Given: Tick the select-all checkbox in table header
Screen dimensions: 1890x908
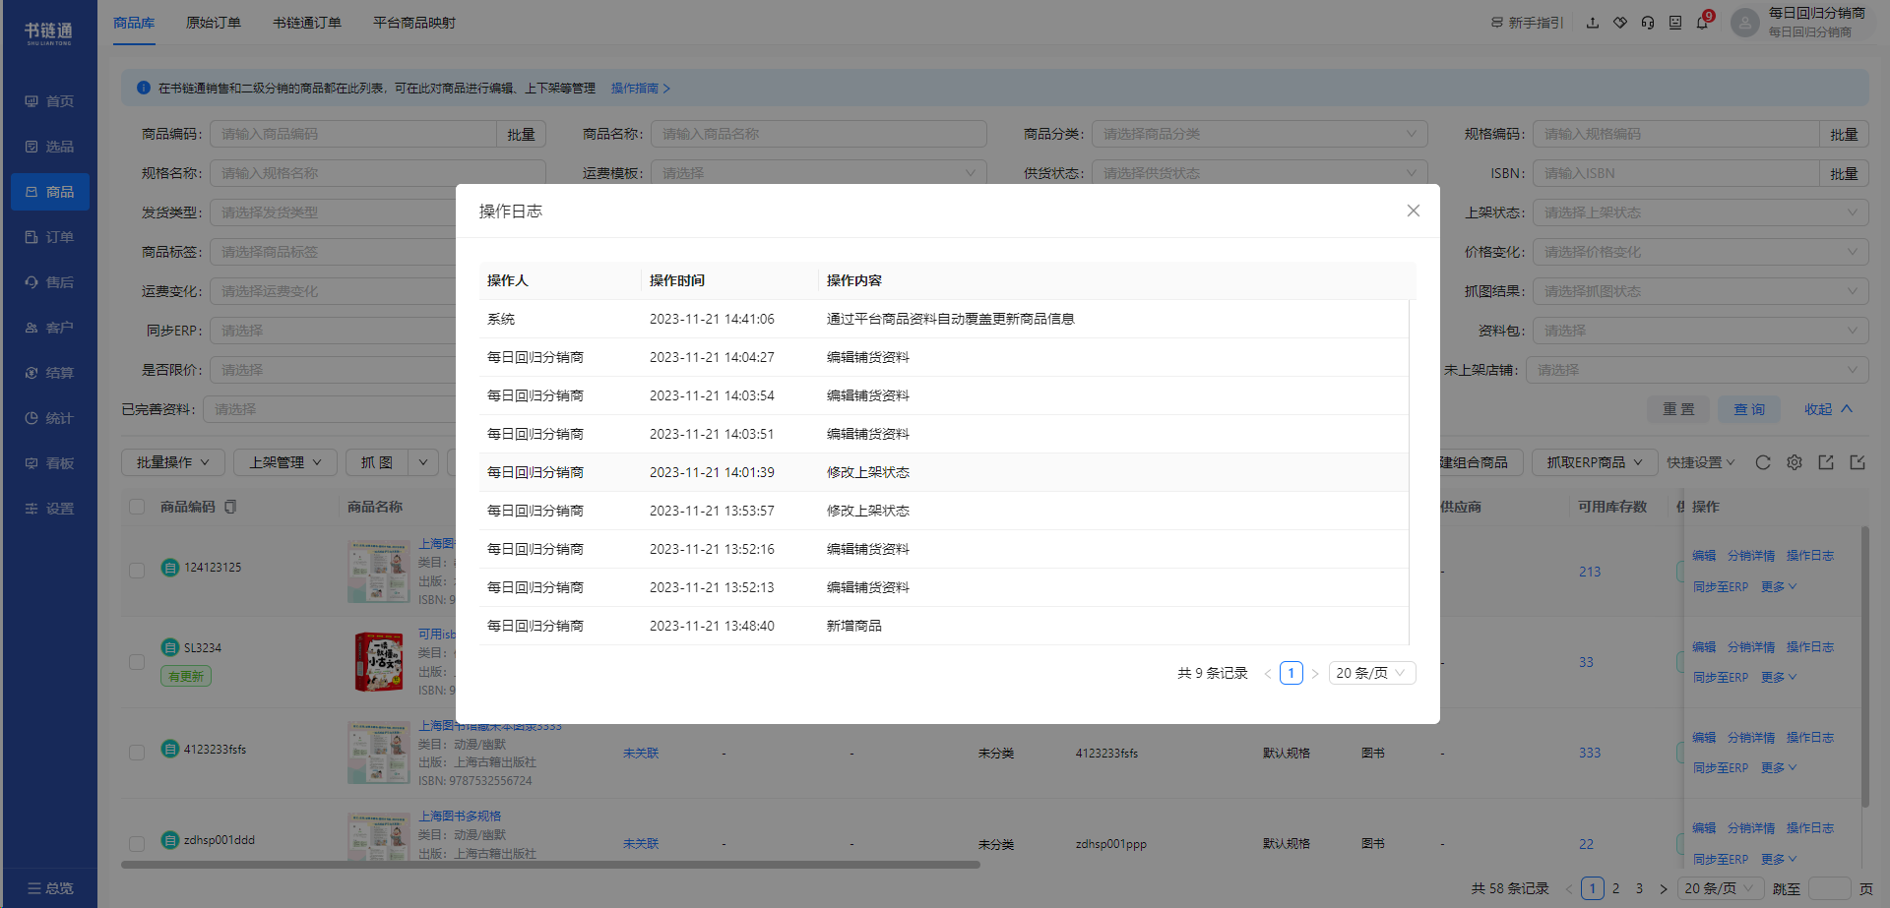Looking at the screenshot, I should coord(137,507).
